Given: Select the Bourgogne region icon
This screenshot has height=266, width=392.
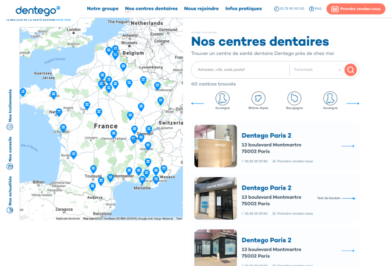Looking at the screenshot, I should [x=294, y=98].
